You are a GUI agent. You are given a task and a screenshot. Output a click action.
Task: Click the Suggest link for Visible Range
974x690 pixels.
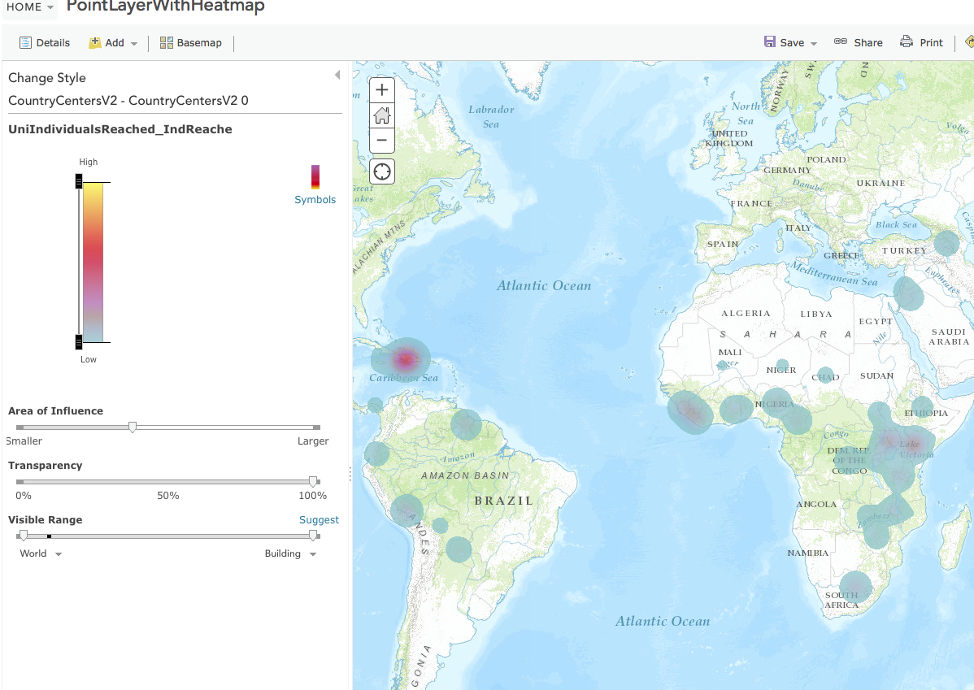click(x=319, y=519)
